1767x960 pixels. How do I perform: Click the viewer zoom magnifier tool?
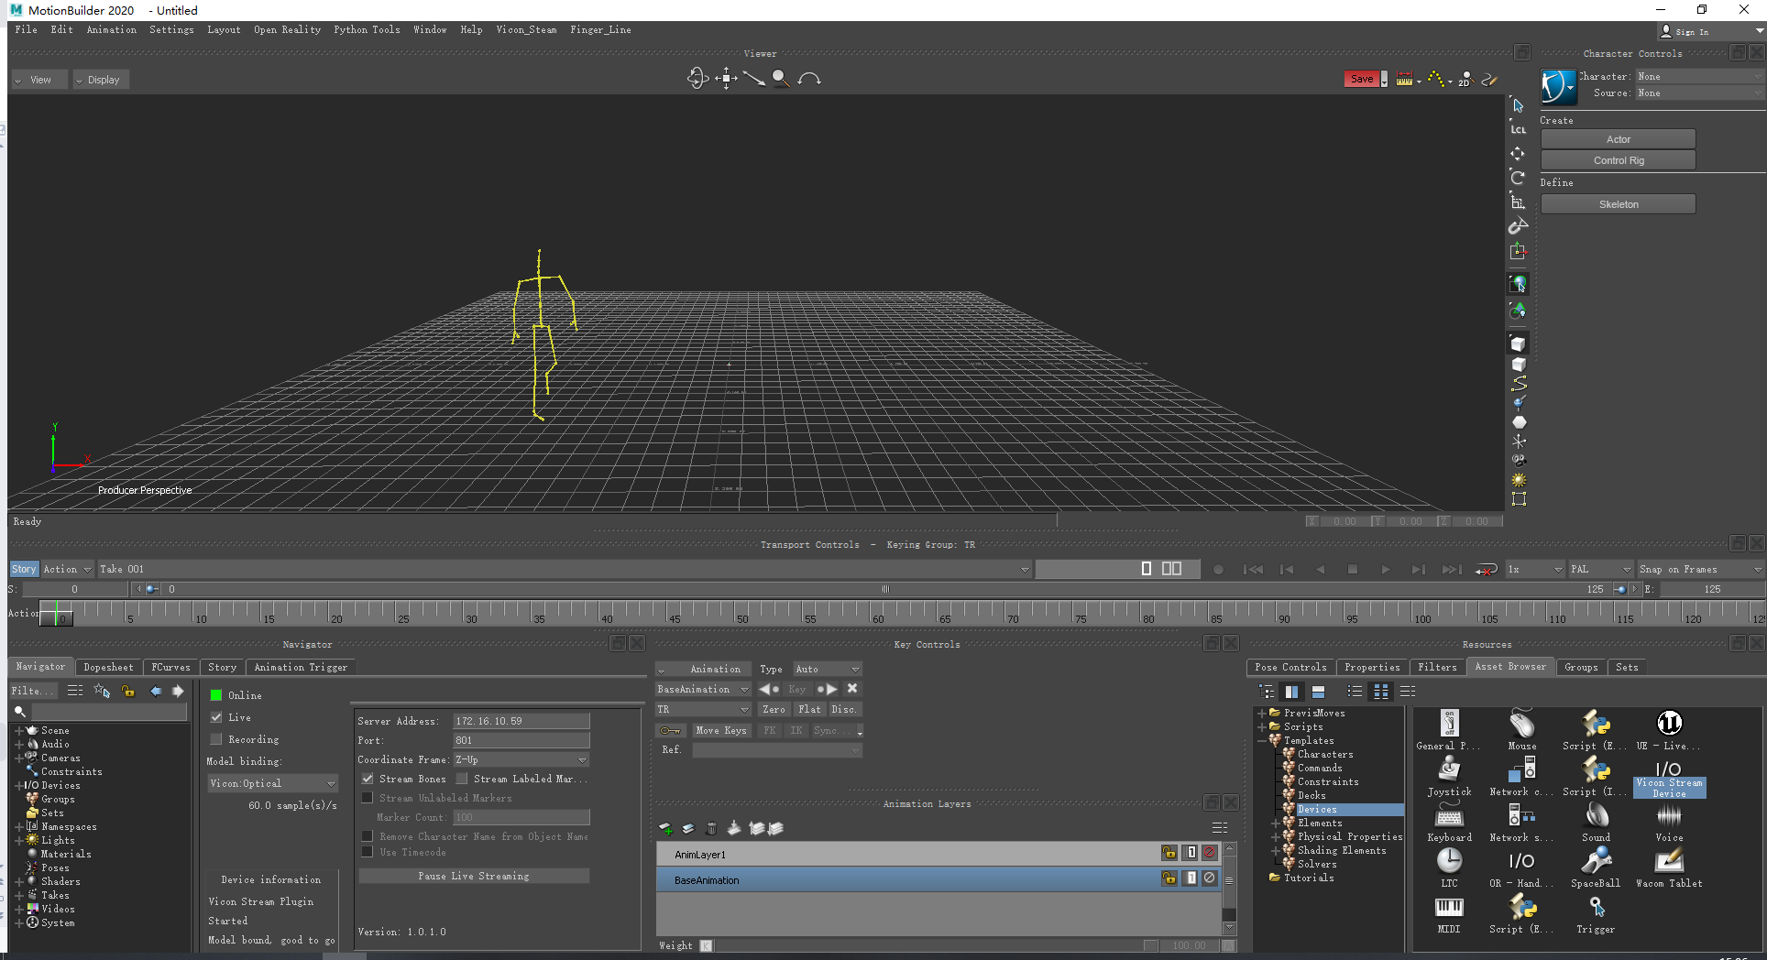tap(781, 79)
